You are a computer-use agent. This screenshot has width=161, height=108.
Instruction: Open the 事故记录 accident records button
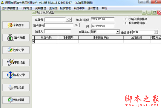coord(16,62)
